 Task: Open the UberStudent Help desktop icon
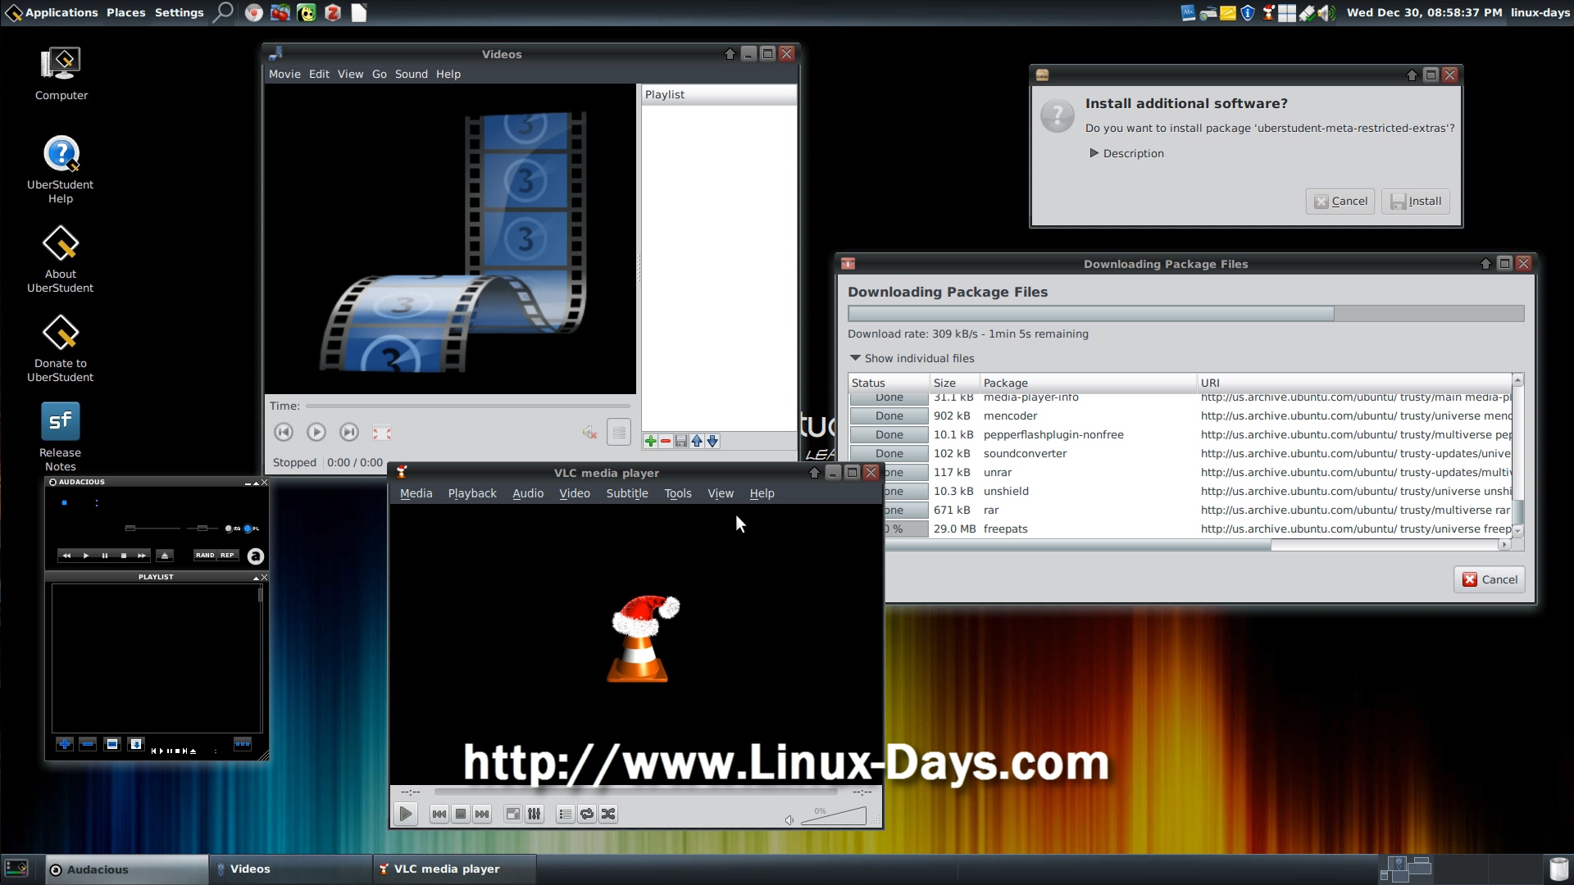(61, 168)
